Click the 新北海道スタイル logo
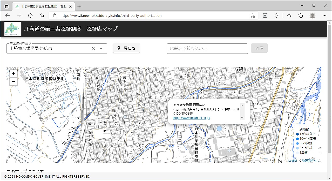Screen dimensions: 332x181 pyautogui.click(x=13, y=29)
